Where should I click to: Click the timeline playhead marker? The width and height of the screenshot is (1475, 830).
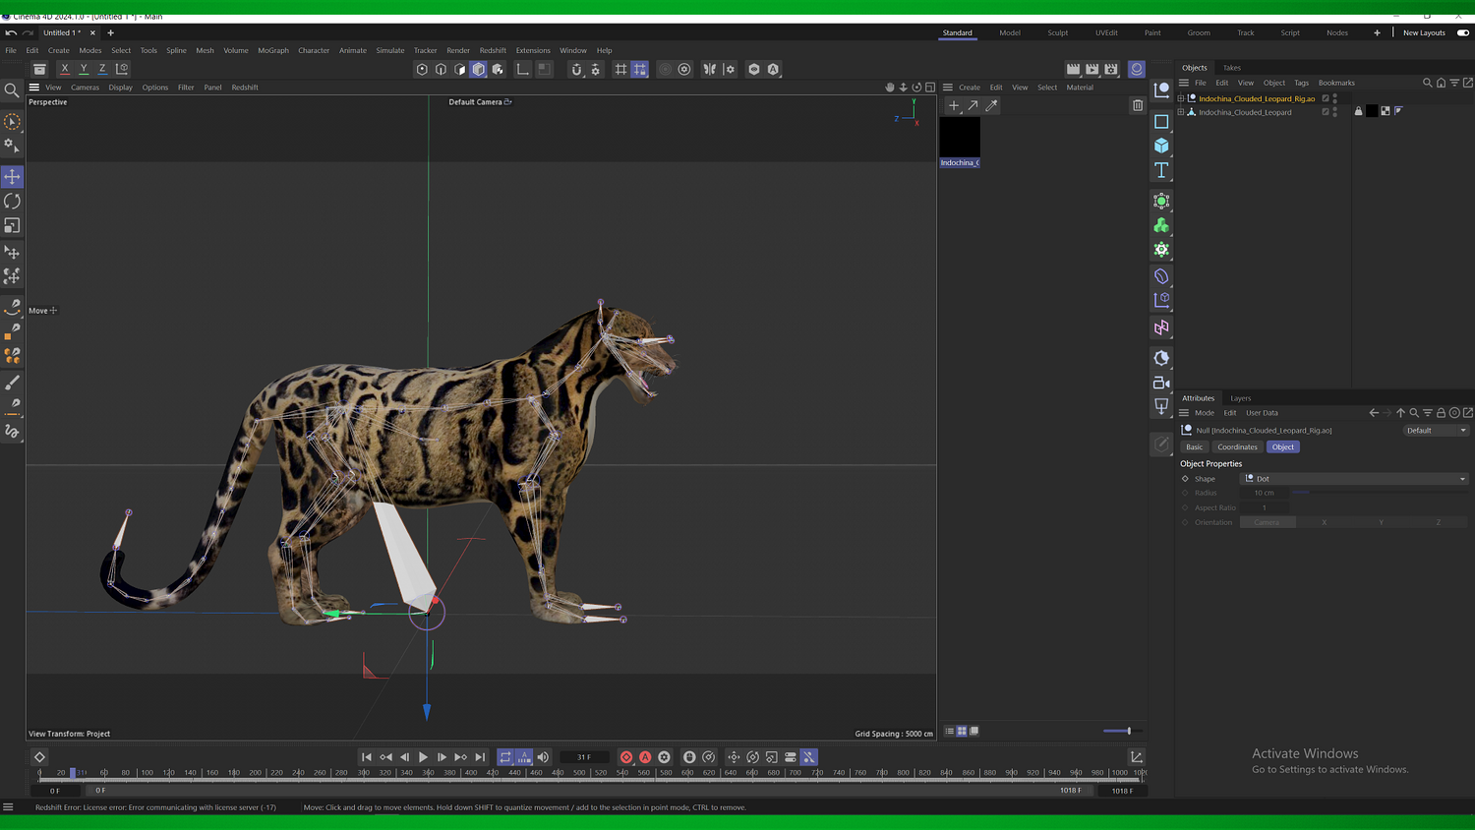tap(73, 773)
